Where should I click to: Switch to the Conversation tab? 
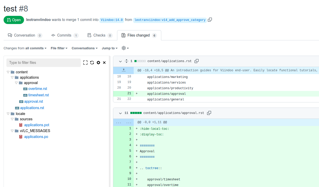click(x=25, y=35)
